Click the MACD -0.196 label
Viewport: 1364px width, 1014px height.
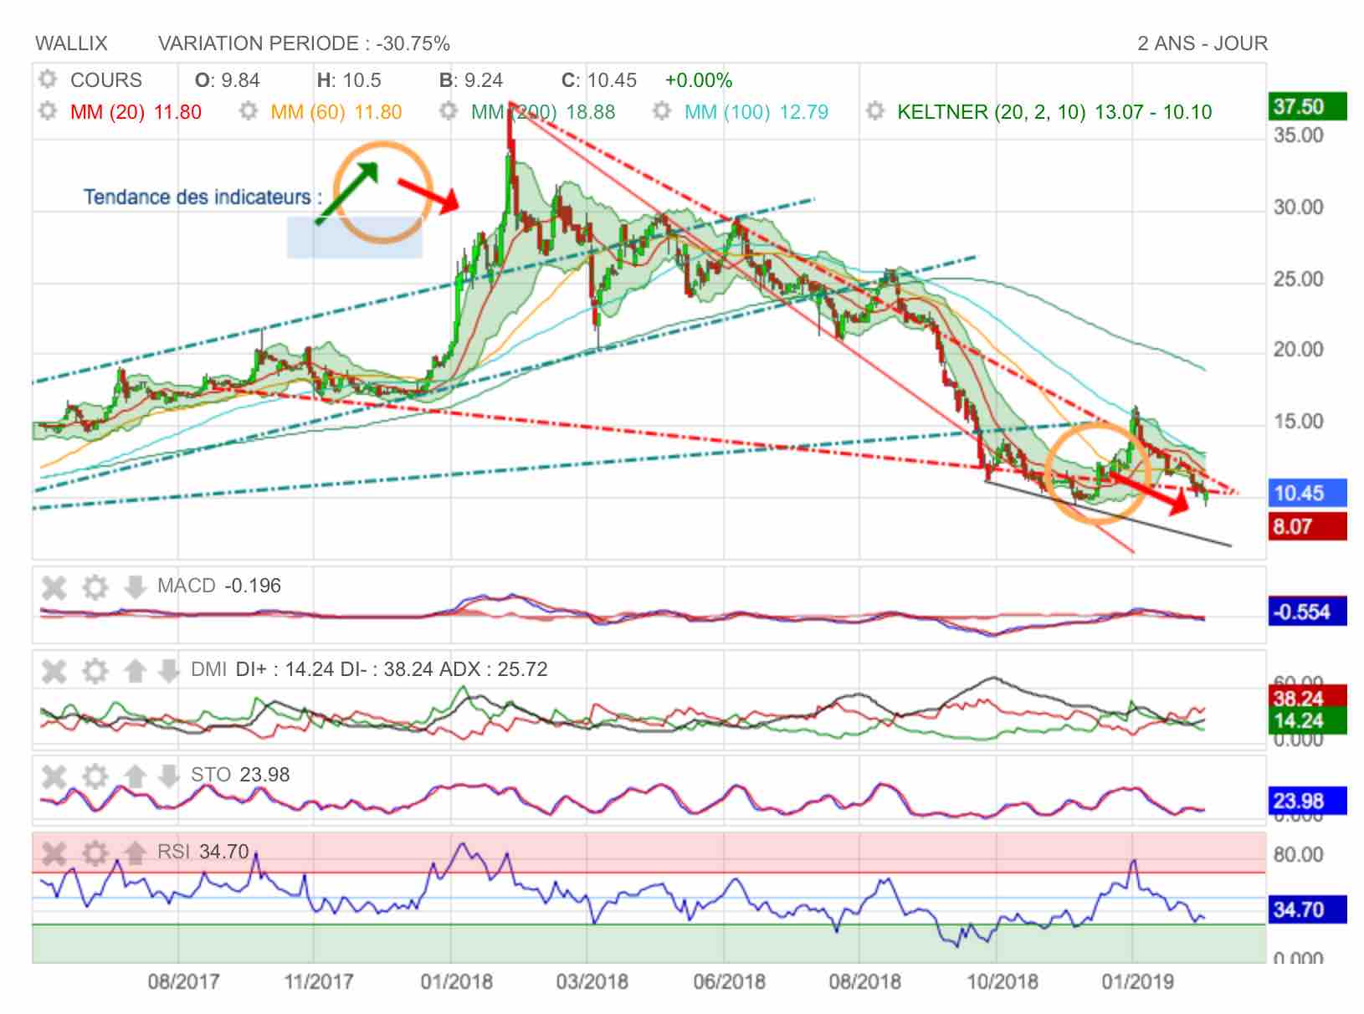point(219,586)
